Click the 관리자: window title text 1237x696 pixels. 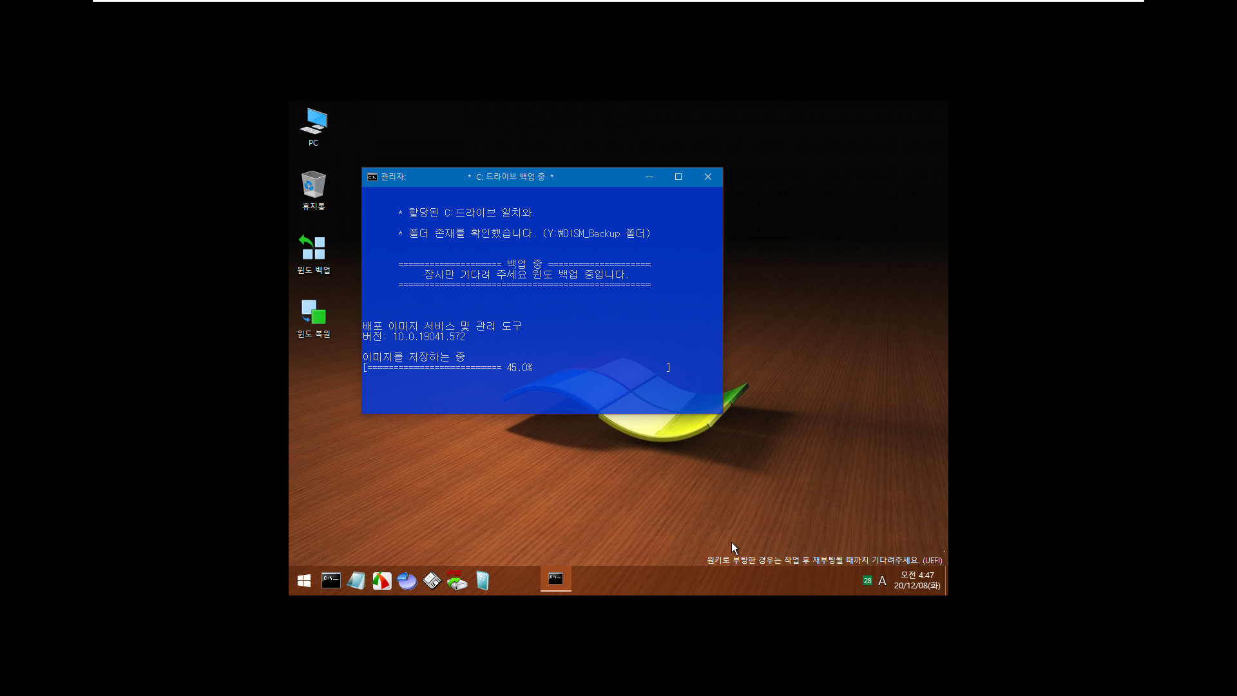pos(393,177)
